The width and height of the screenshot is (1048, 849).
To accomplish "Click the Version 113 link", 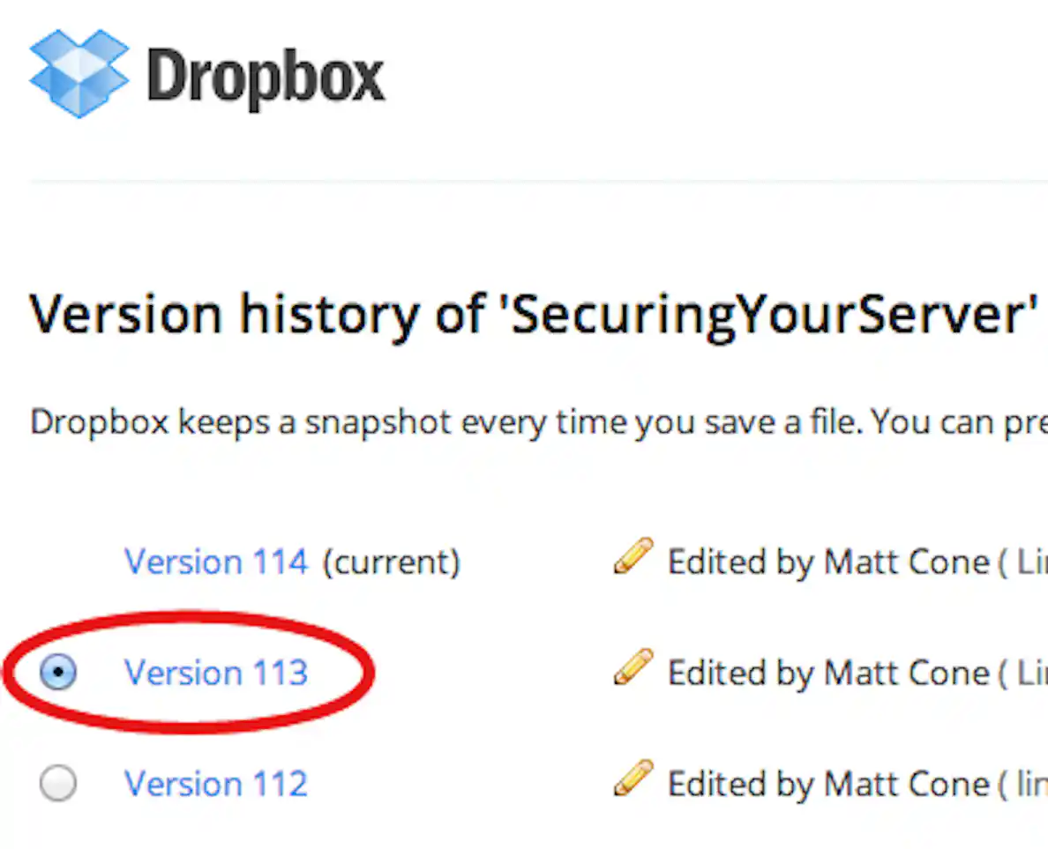I will click(215, 672).
